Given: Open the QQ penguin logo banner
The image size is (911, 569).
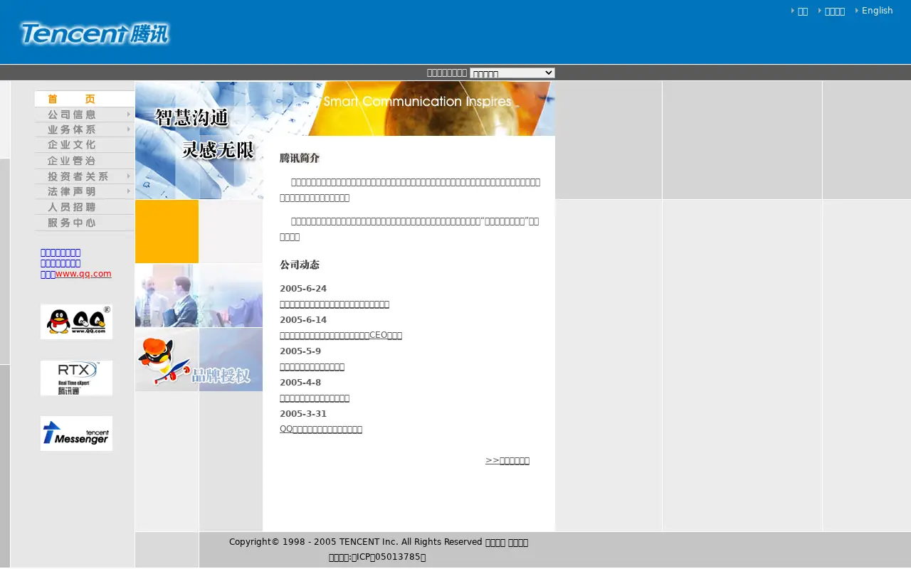Looking at the screenshot, I should (76, 321).
